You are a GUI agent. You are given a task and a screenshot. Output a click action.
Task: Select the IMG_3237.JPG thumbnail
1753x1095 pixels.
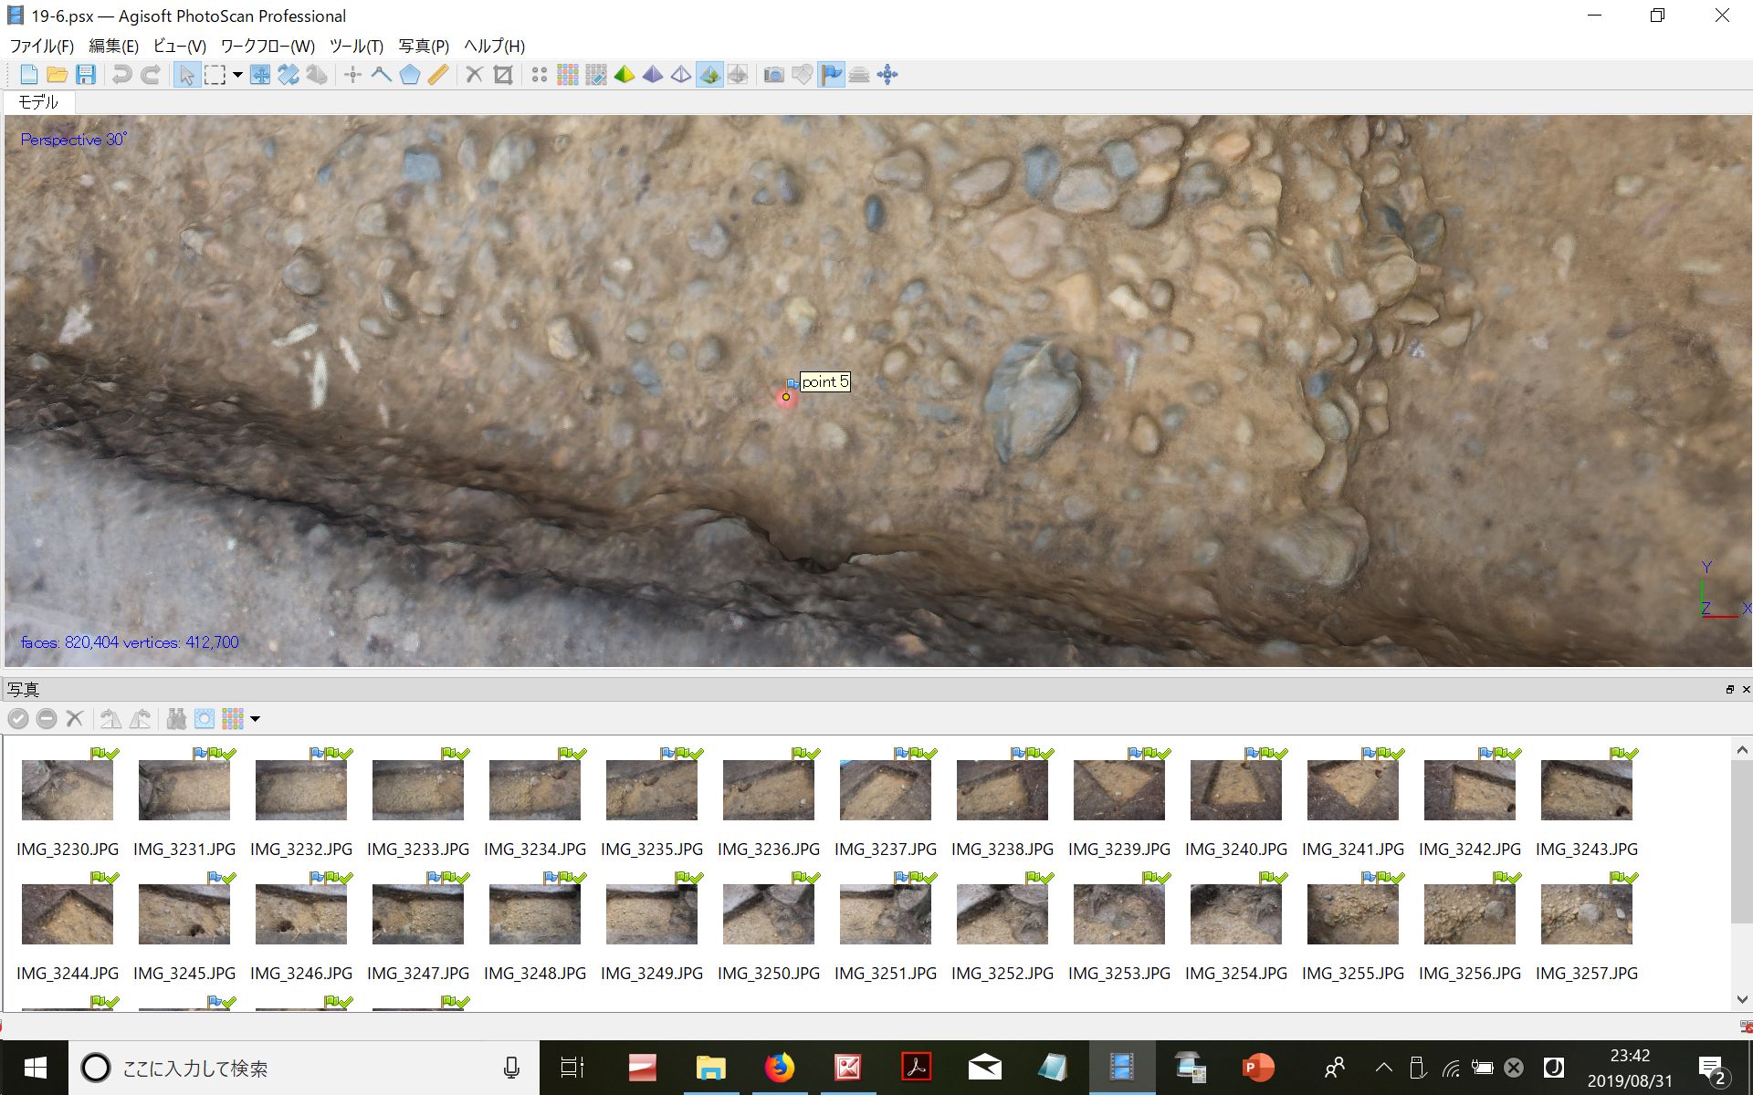click(x=885, y=790)
